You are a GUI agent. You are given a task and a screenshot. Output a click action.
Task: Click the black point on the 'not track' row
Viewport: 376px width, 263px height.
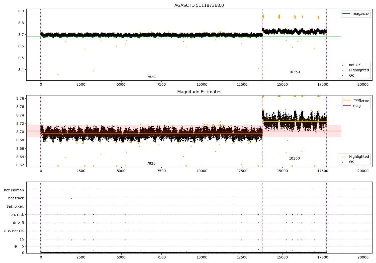(x=72, y=198)
